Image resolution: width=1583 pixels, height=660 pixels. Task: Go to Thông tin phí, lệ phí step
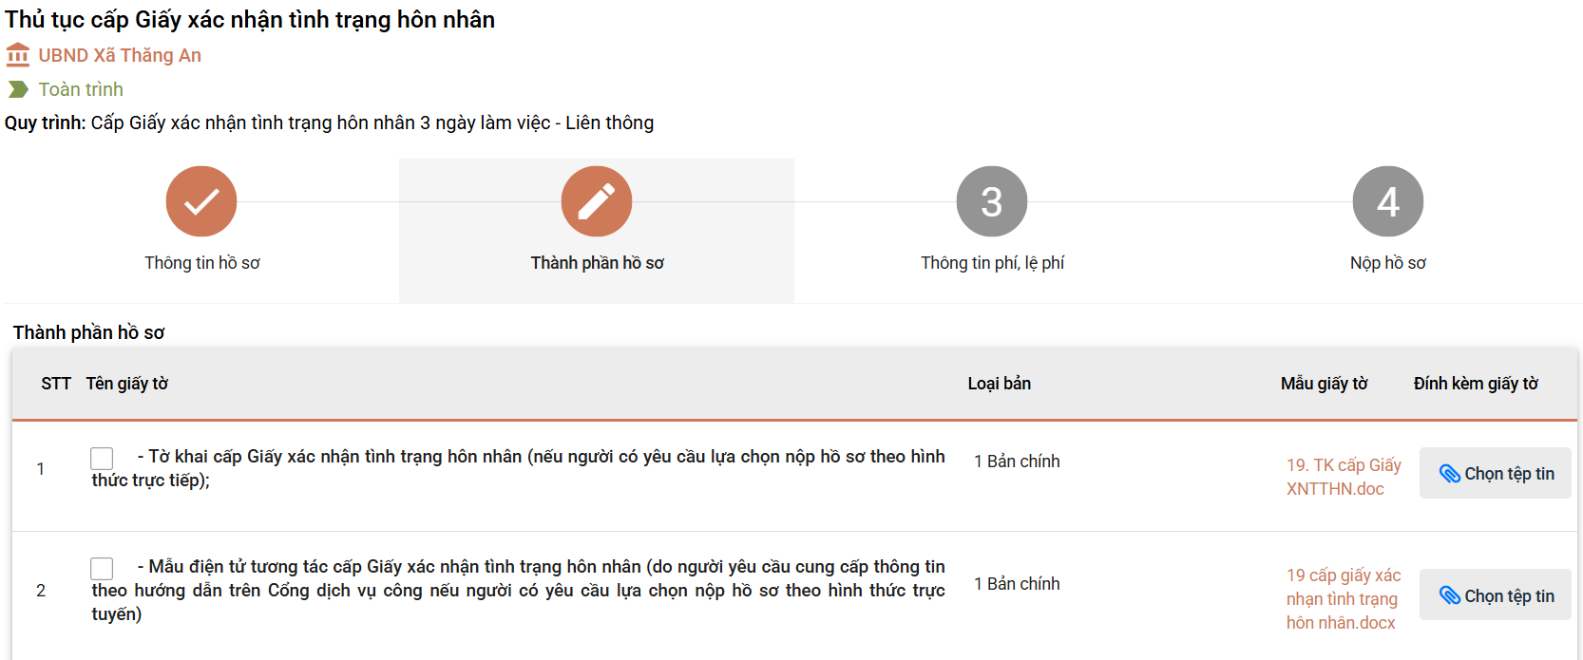pyautogui.click(x=992, y=263)
